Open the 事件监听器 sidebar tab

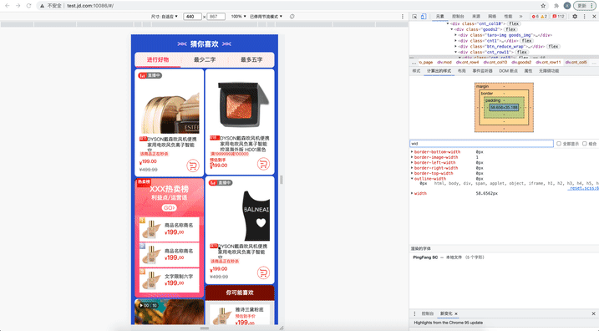[483, 71]
